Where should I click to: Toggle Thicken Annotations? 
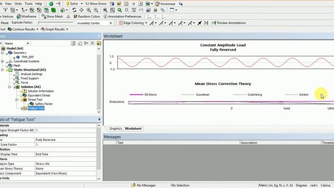pos(229,23)
